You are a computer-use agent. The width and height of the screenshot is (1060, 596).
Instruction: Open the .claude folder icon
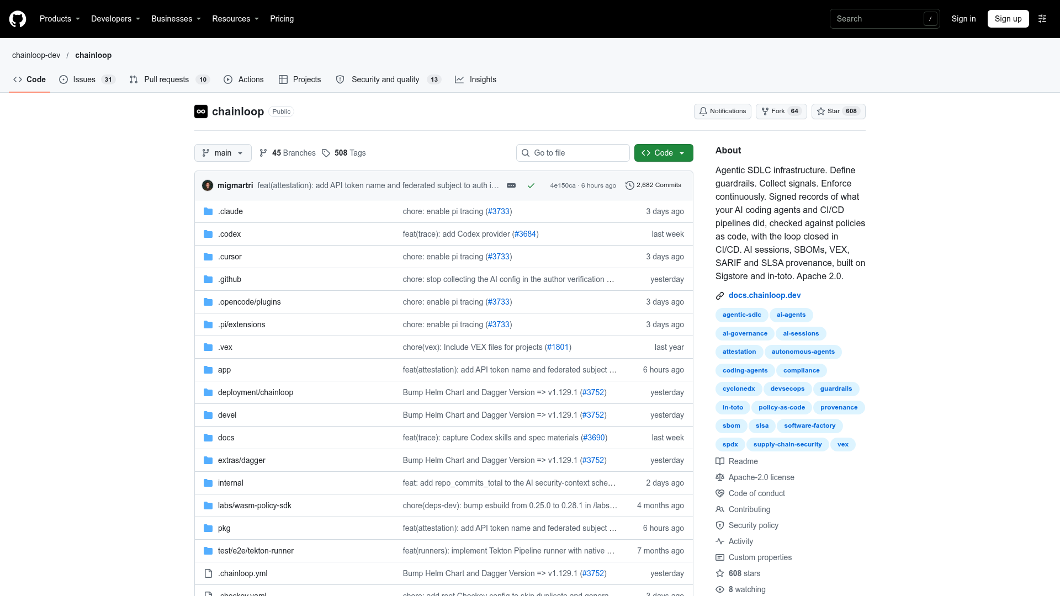[208, 211]
